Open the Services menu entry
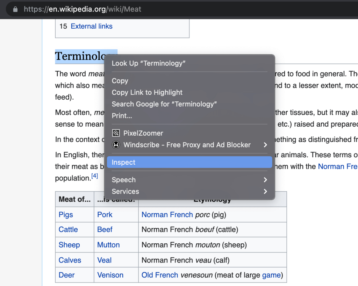Viewport: 358px width, 286px height. point(189,191)
